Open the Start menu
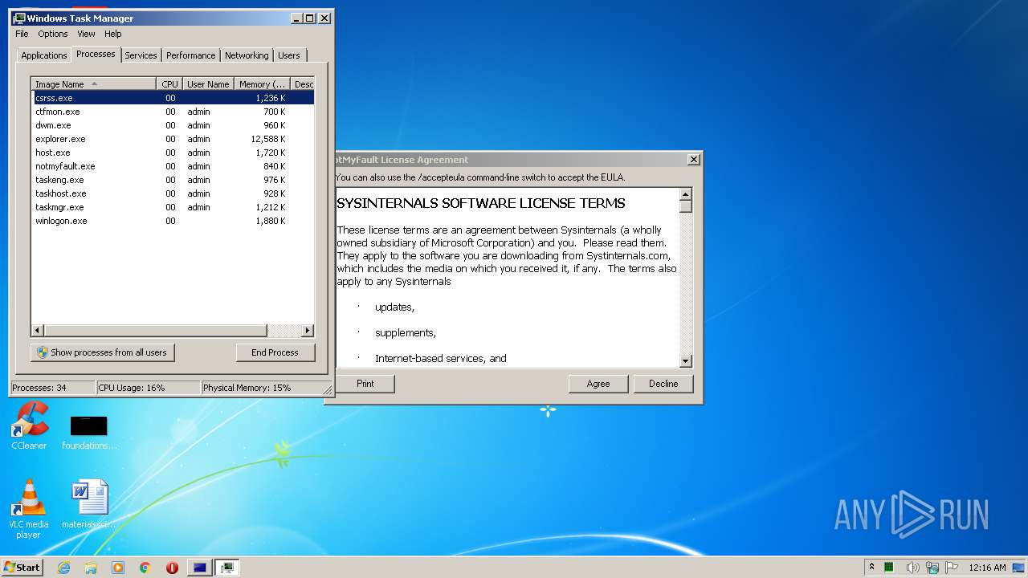 pos(22,568)
